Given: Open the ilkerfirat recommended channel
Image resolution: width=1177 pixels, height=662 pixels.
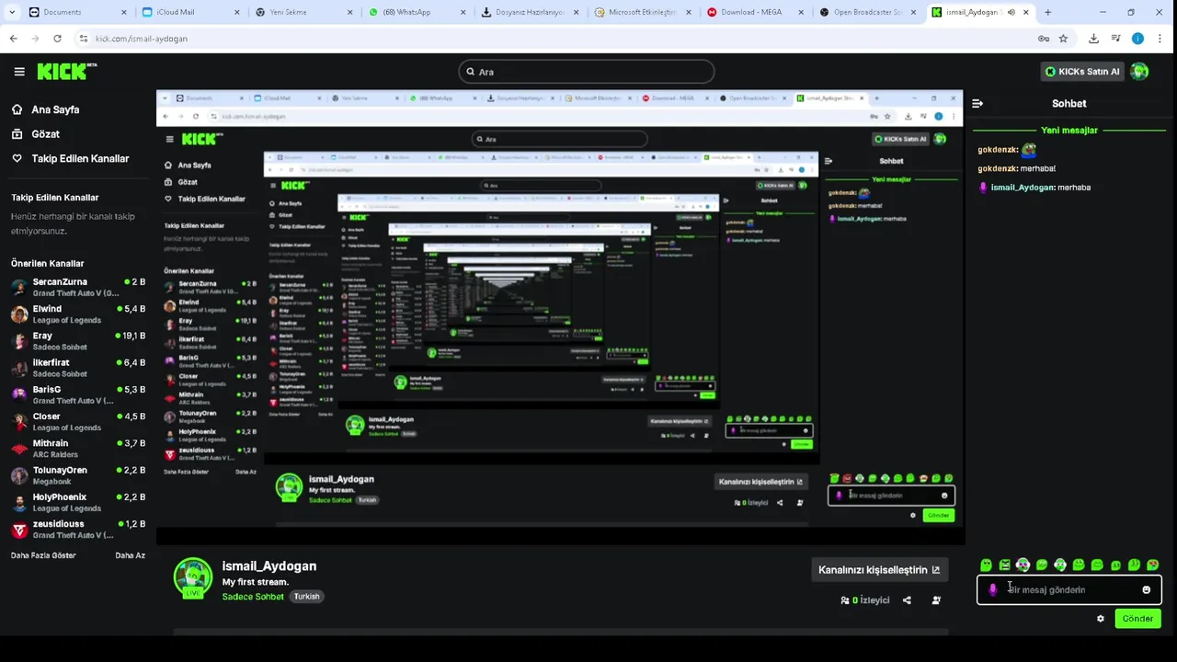Looking at the screenshot, I should (78, 368).
